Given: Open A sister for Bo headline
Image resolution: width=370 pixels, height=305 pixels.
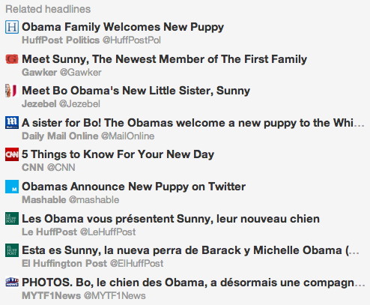Looking at the screenshot, I should click(x=193, y=123).
